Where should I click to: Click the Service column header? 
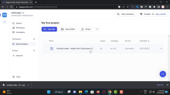(x=128, y=41)
